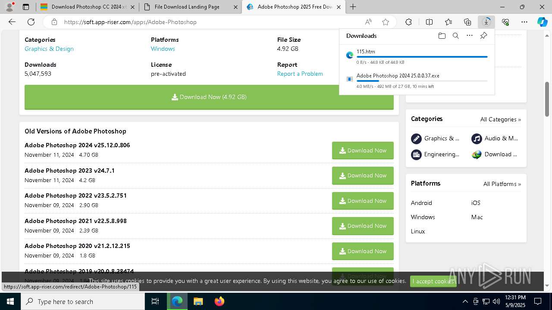The height and width of the screenshot is (310, 552).
Task: Launch the Copilot sidebar icon
Action: pyautogui.click(x=542, y=22)
